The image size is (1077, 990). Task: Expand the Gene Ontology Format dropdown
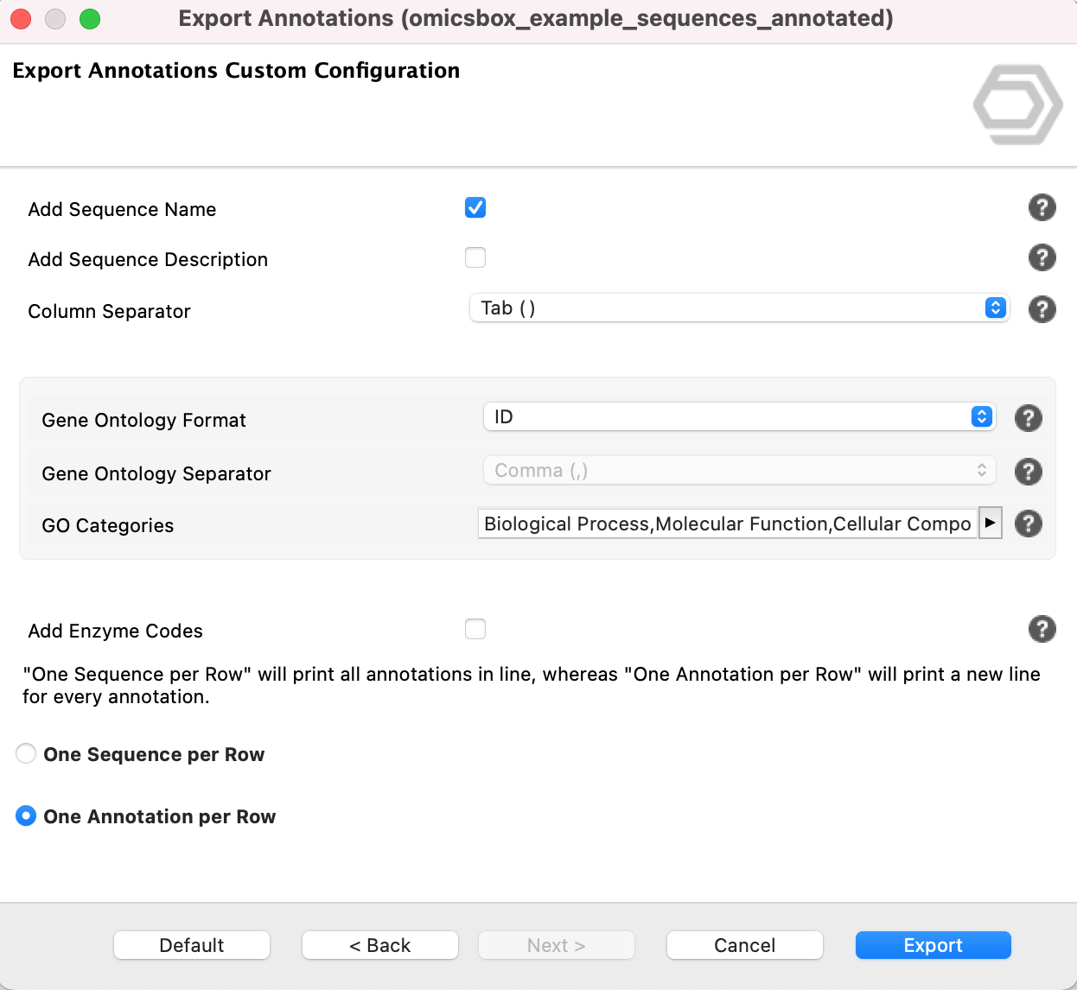click(x=739, y=417)
